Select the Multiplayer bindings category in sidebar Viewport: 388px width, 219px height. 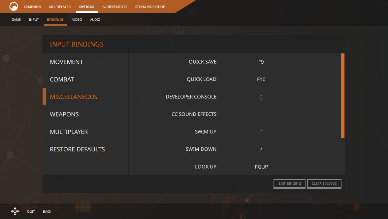point(85,132)
